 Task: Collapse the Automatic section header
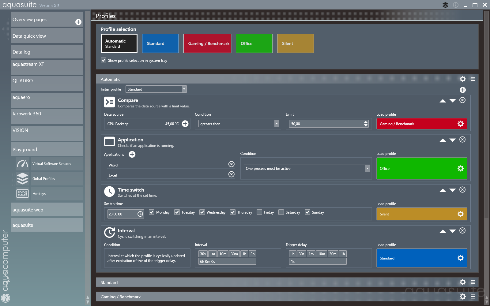click(x=287, y=79)
